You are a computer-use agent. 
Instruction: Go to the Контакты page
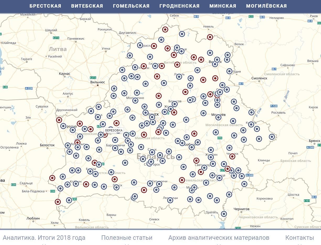click(x=300, y=238)
